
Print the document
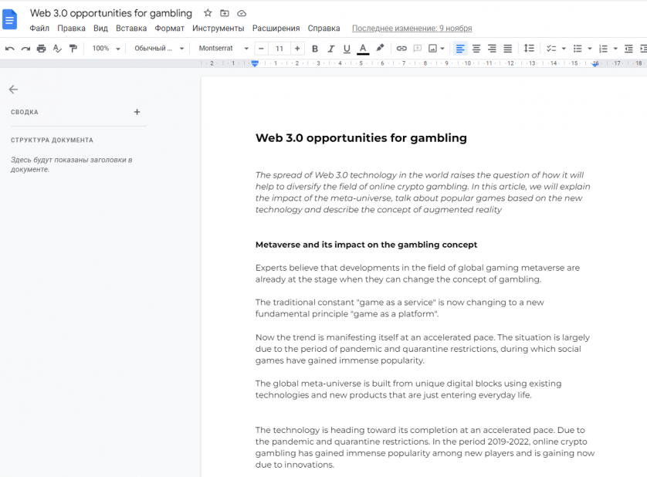pos(41,49)
